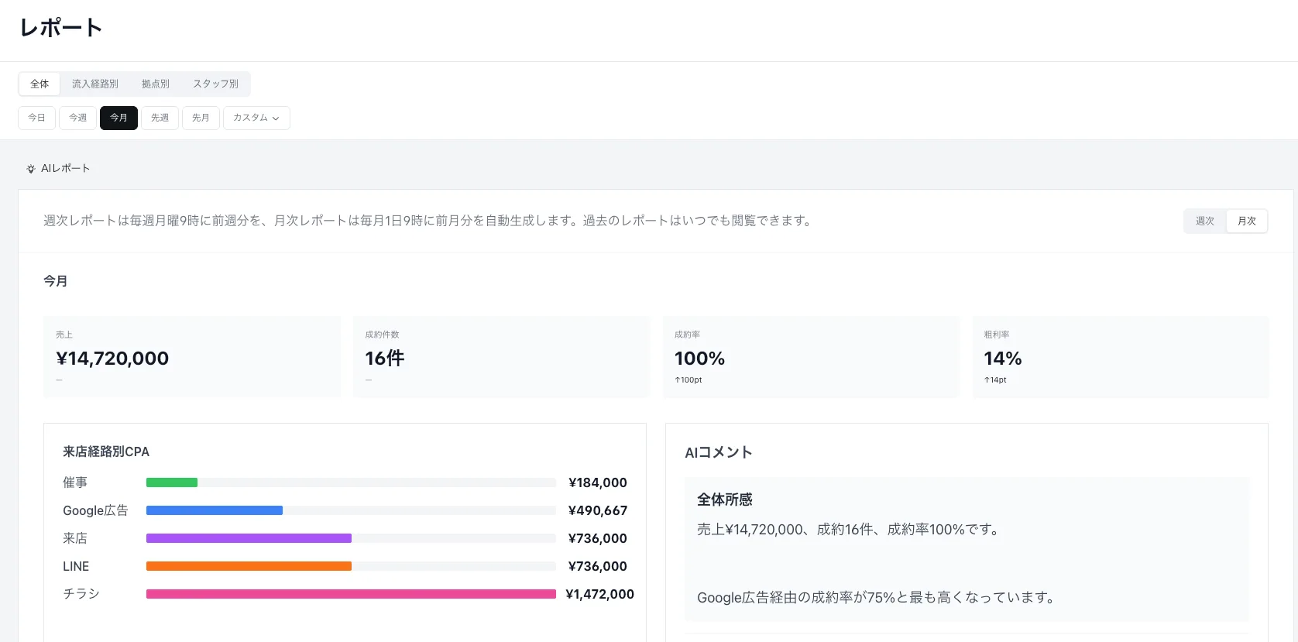Open the カスタム date range dropdown
The width and height of the screenshot is (1298, 642).
pos(256,118)
